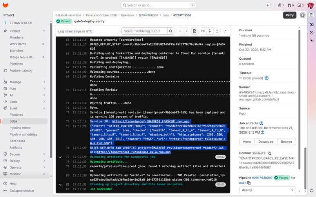Open the chat history clock icon
The image size is (316, 197).
(312, 32)
